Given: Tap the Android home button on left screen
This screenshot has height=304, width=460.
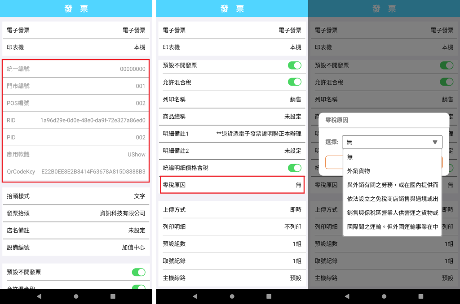Looking at the screenshot, I should (x=76, y=296).
